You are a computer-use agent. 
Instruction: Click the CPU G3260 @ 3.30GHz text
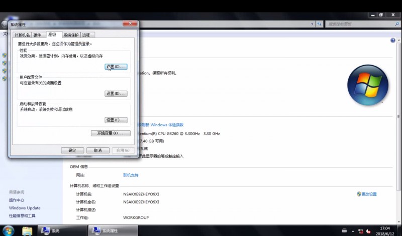coord(179,133)
